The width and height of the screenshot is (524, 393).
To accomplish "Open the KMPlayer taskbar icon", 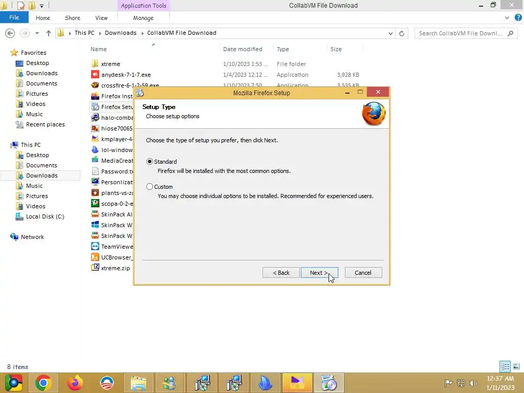I will click(x=297, y=383).
